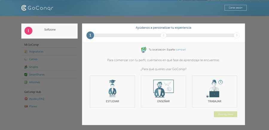The image size is (269, 130).
Task: Click the cambiar location link
Action: 181,49
